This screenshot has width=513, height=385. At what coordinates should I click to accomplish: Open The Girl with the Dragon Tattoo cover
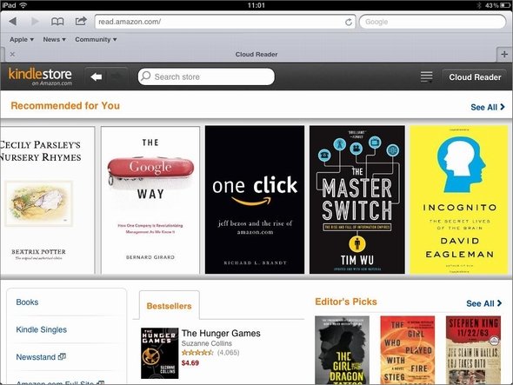click(342, 350)
